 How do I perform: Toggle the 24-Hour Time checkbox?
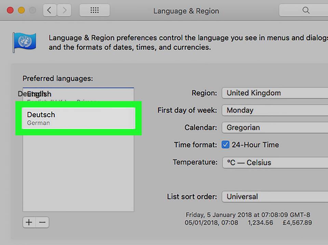[x=225, y=145]
